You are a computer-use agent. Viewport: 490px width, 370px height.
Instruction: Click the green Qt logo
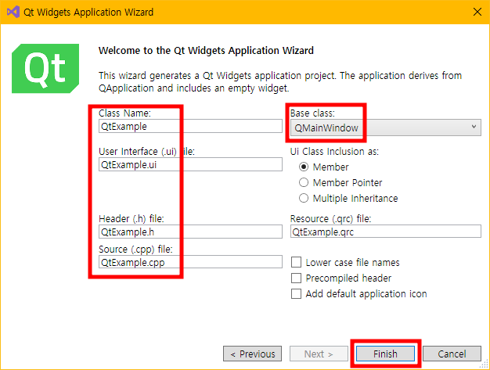(45, 68)
